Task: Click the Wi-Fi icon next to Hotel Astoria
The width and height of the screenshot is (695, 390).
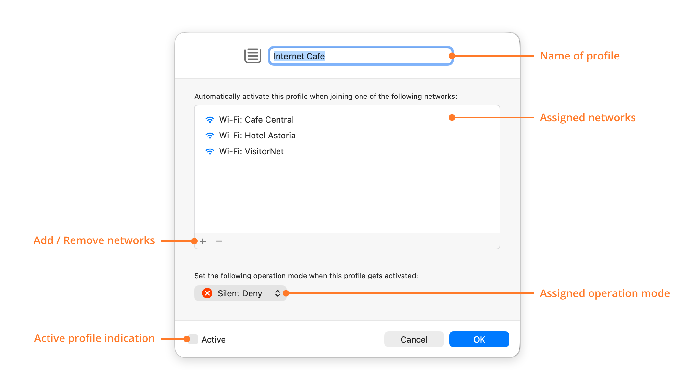Action: coord(210,136)
